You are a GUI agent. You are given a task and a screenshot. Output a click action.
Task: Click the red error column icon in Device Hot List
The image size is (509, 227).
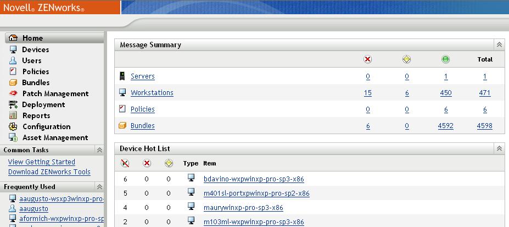coord(147,163)
